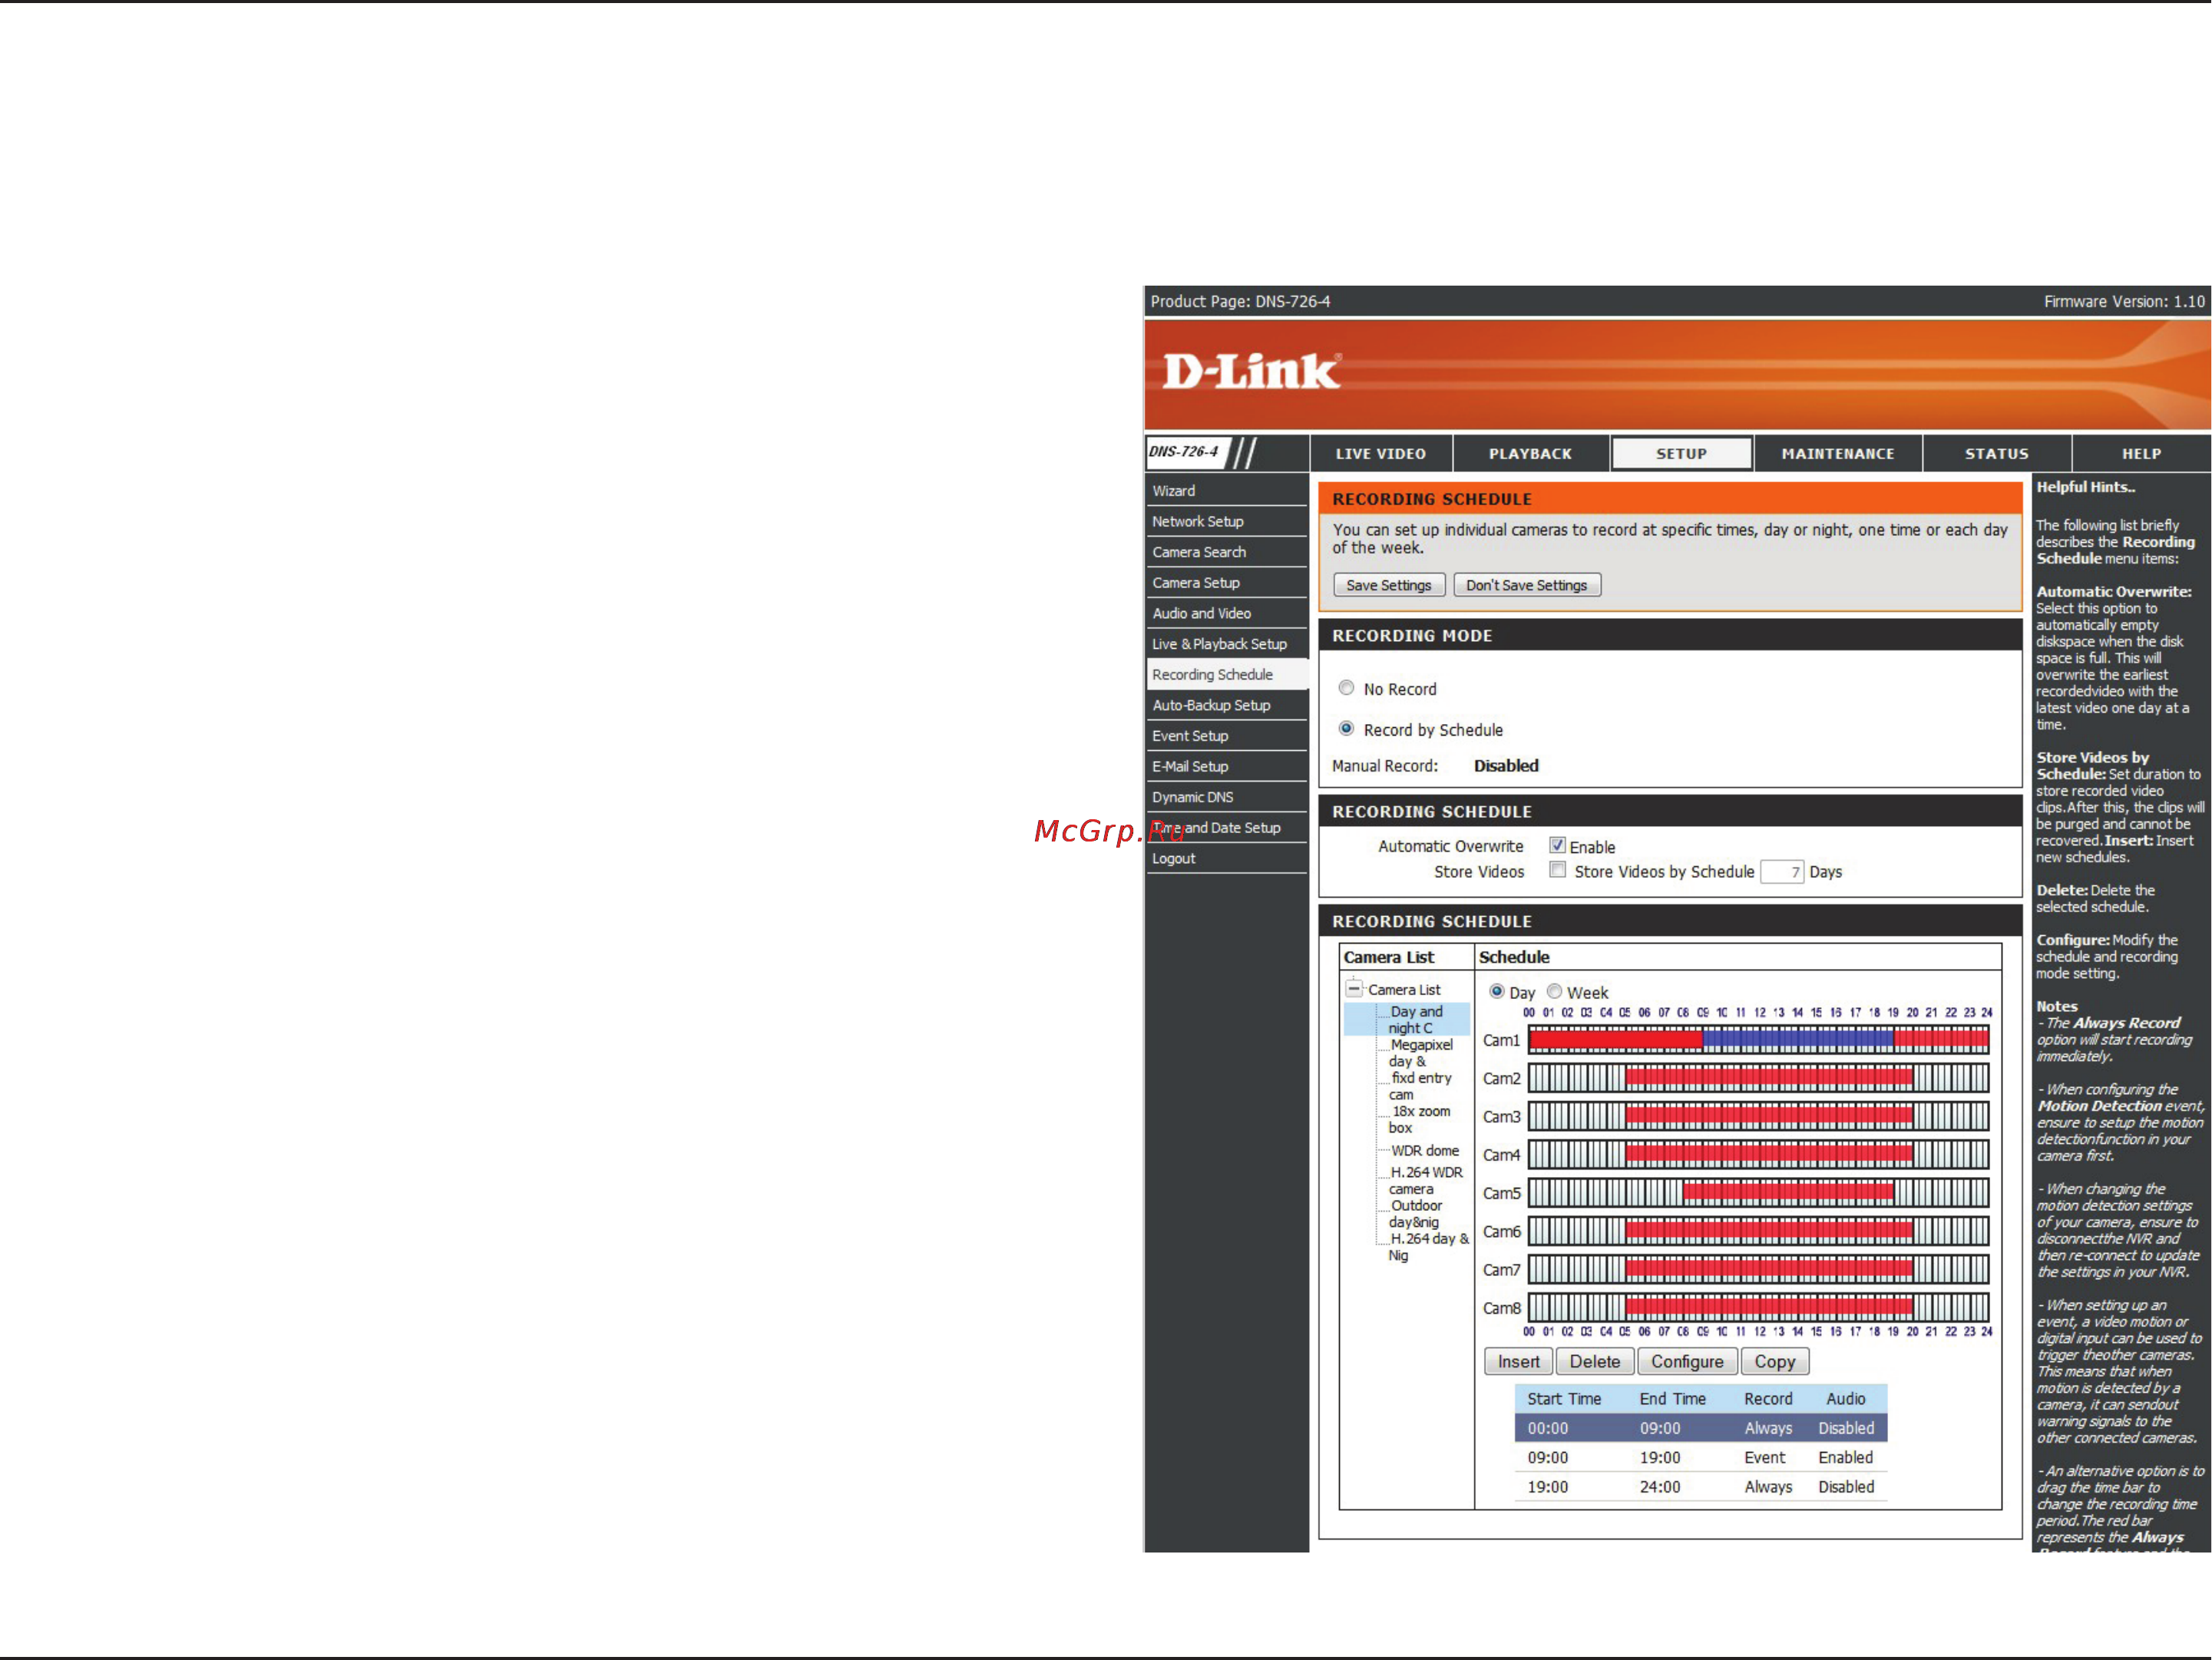Click the Cam4 schedule timeline

coord(1758,1155)
